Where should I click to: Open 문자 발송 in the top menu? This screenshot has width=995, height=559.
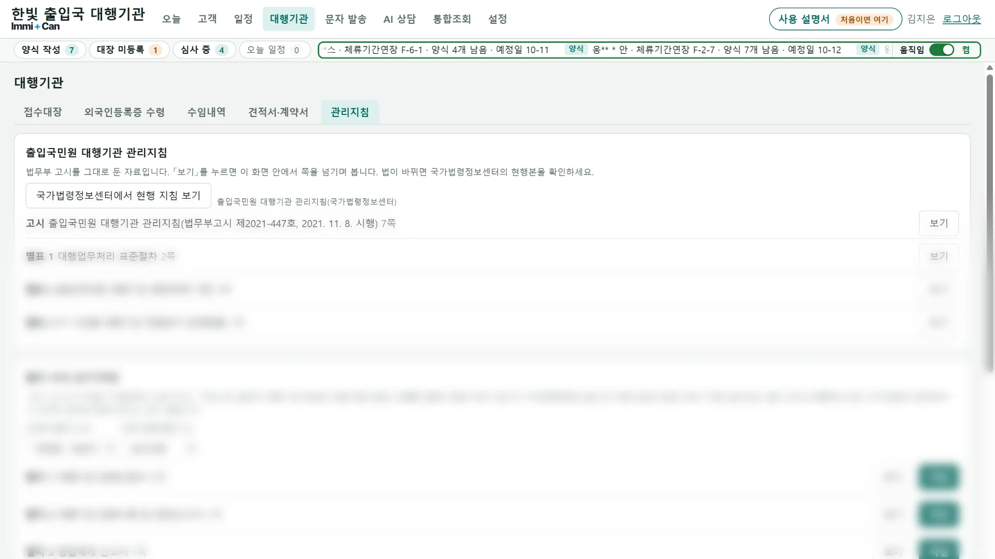(346, 19)
